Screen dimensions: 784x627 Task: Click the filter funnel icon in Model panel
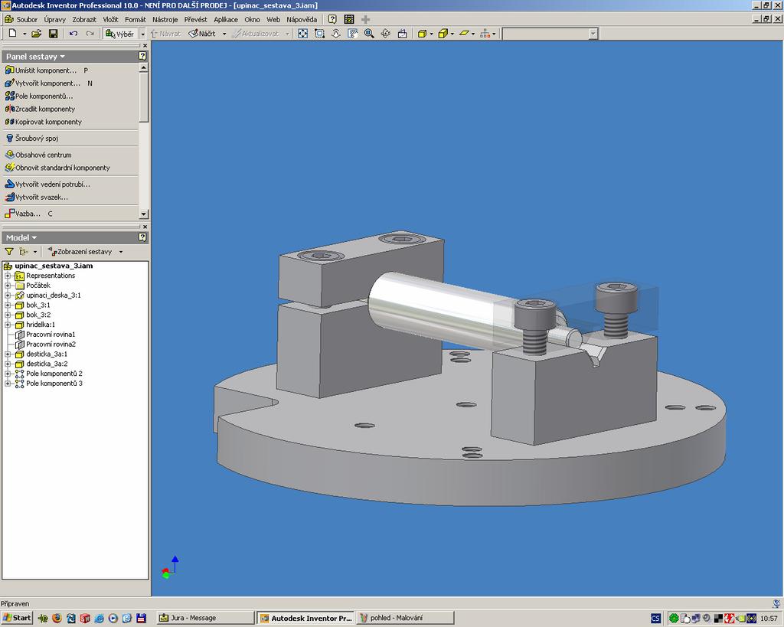9,252
